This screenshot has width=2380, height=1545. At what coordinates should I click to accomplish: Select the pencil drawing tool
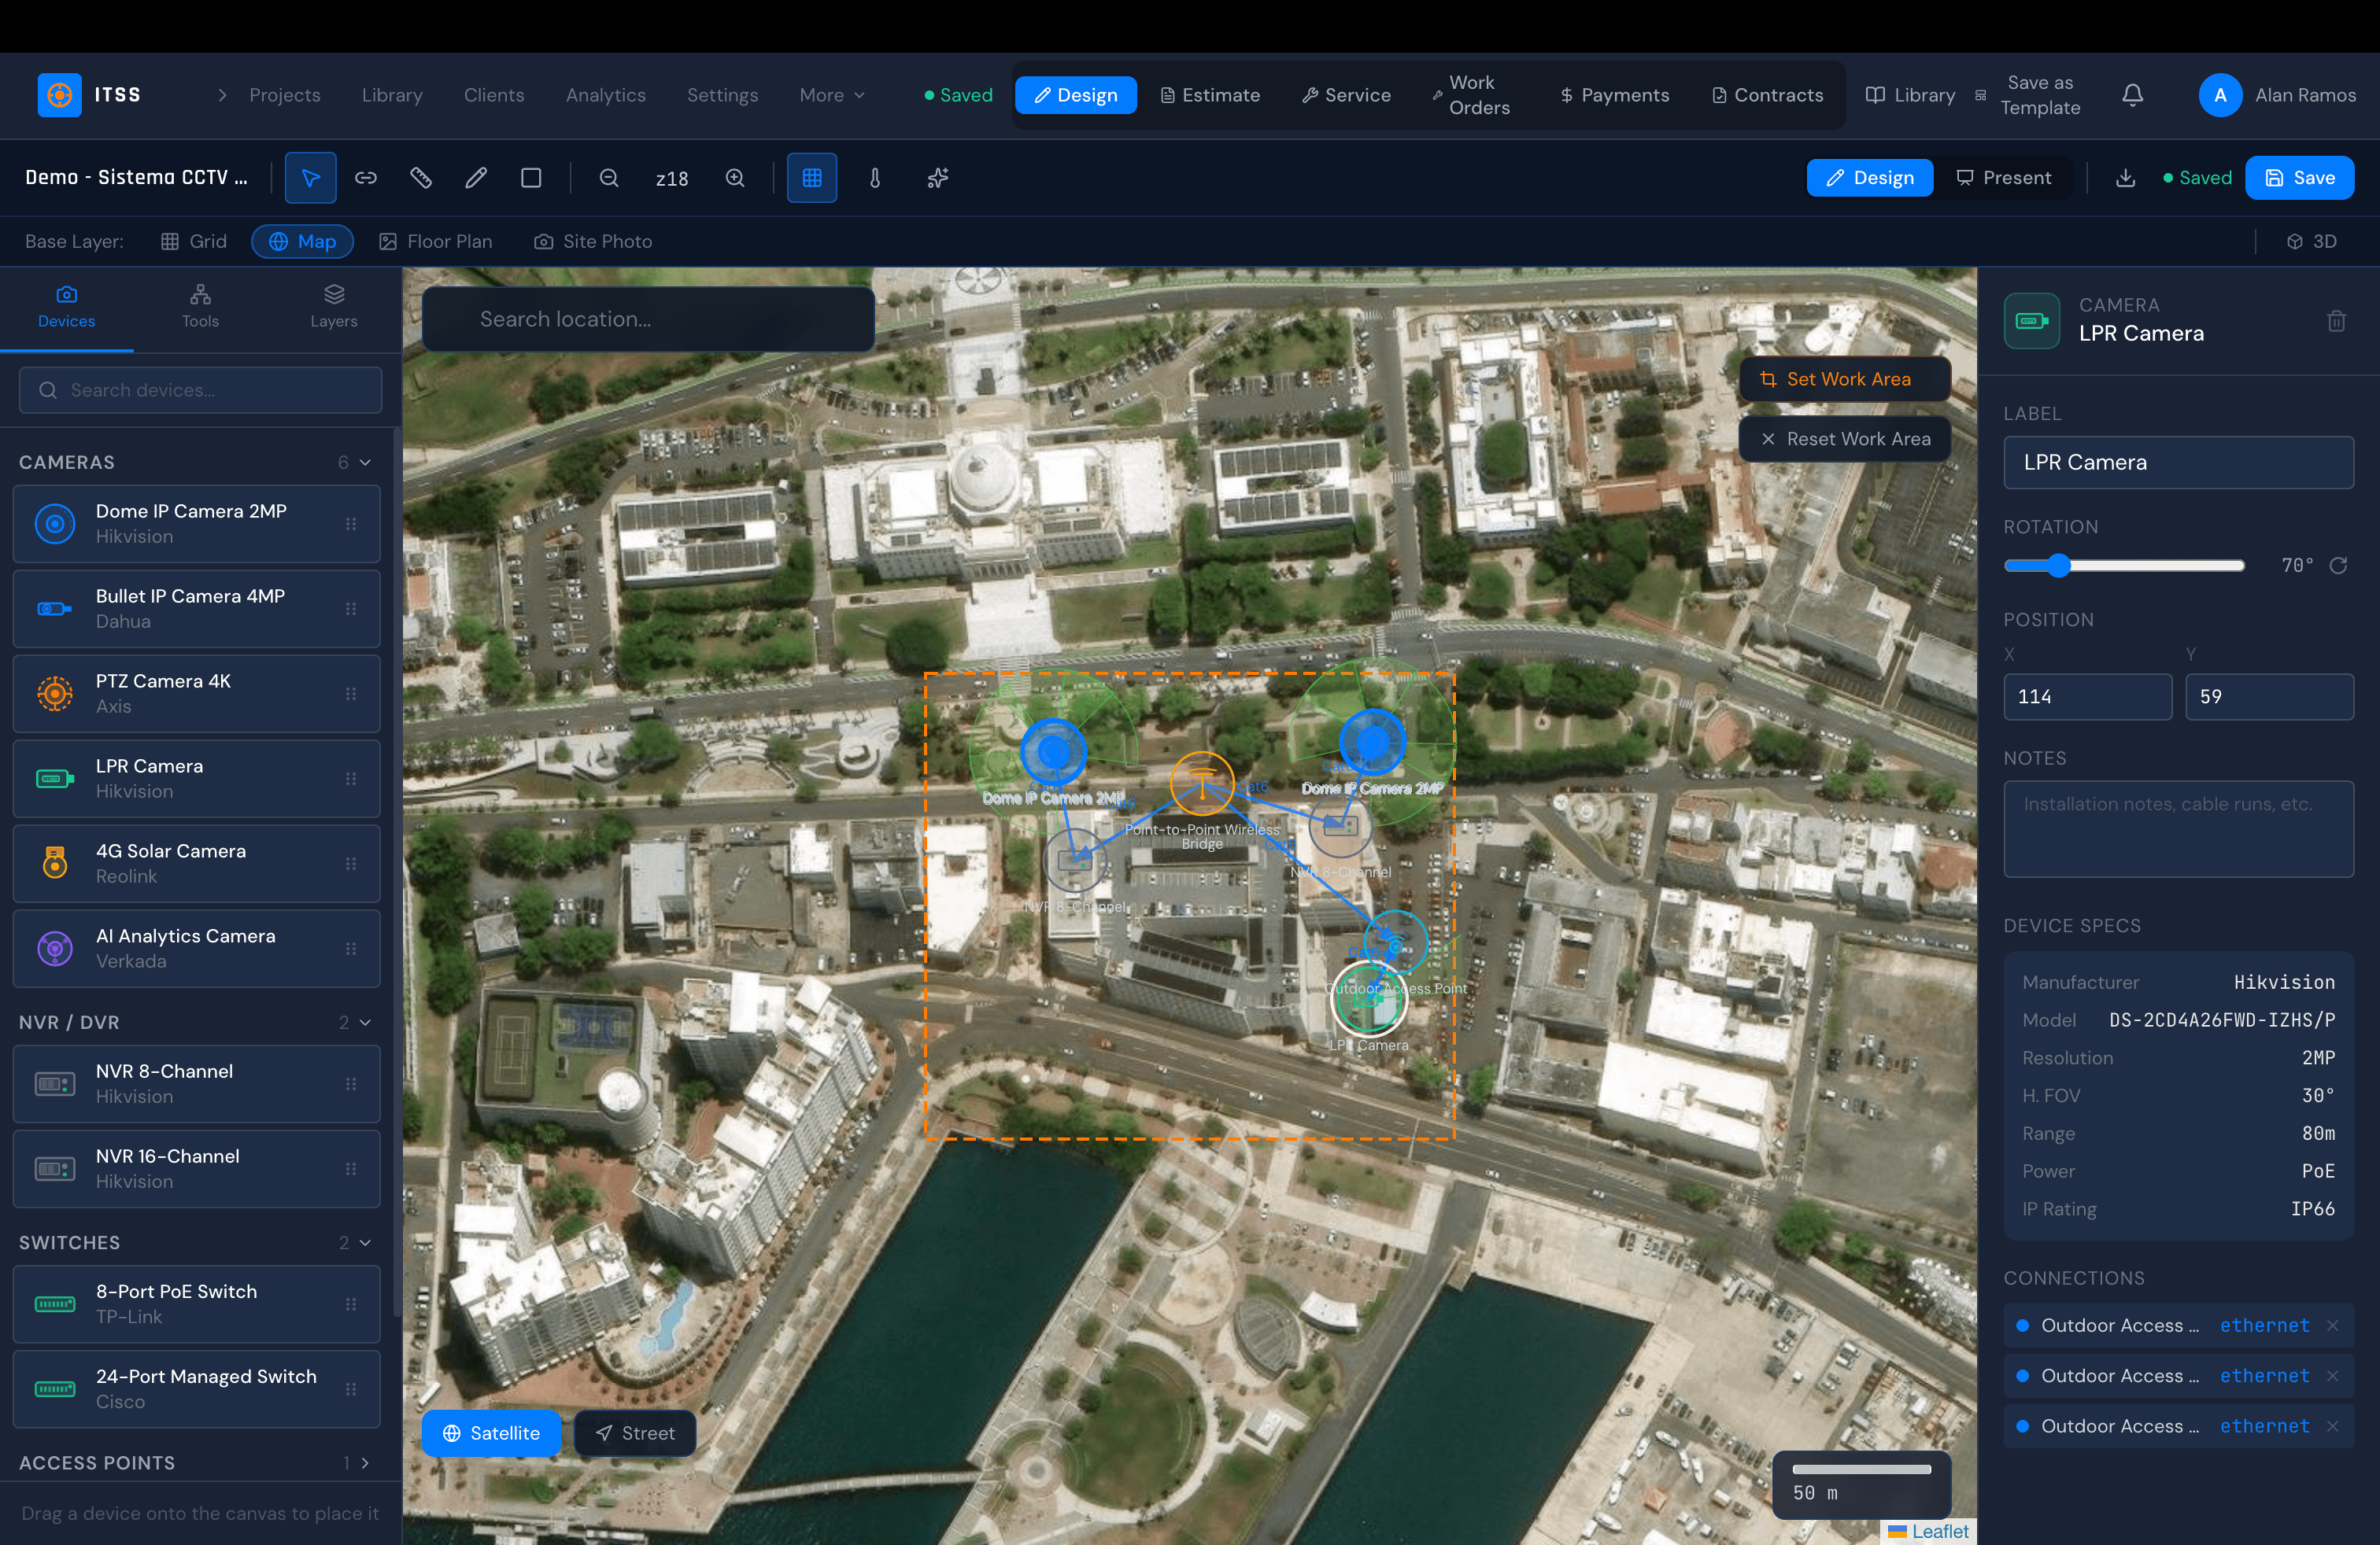476,178
